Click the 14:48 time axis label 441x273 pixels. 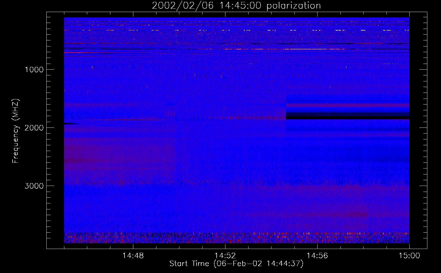click(x=133, y=256)
